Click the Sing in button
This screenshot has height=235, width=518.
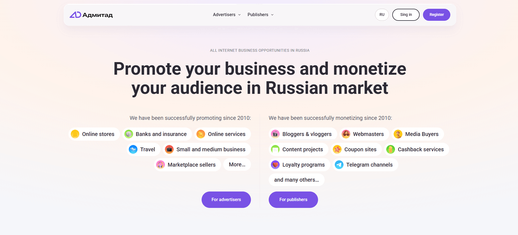(406, 15)
